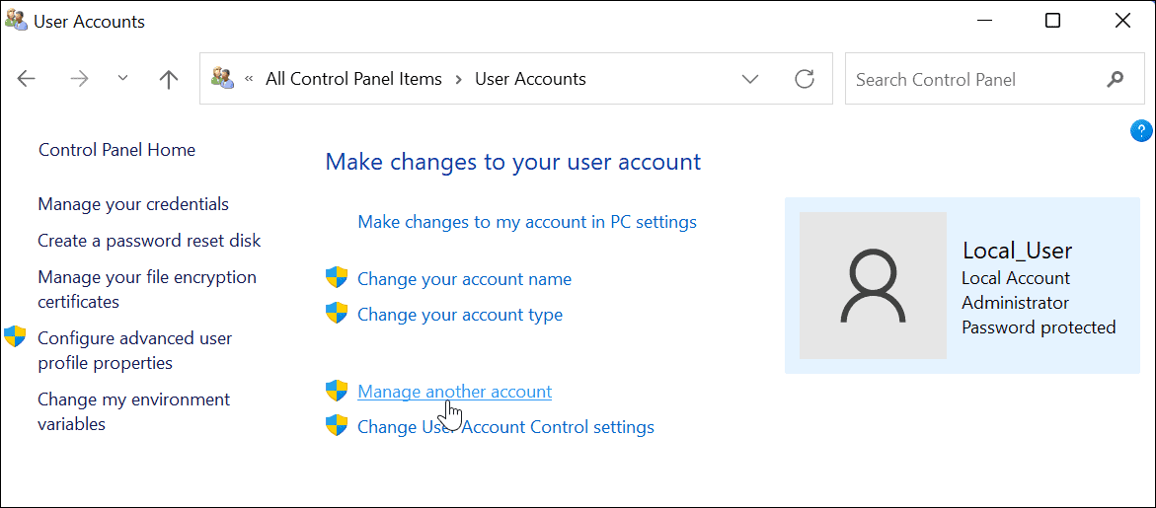Click 'Make changes to your user account' heading
This screenshot has width=1156, height=508.
(513, 162)
